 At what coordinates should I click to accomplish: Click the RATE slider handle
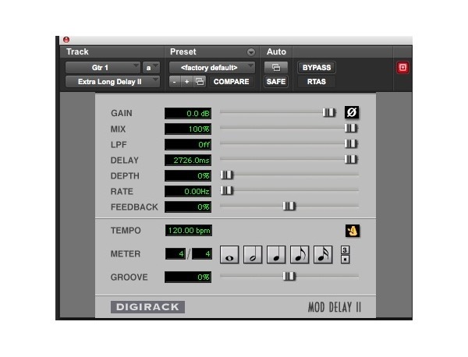coord(226,190)
